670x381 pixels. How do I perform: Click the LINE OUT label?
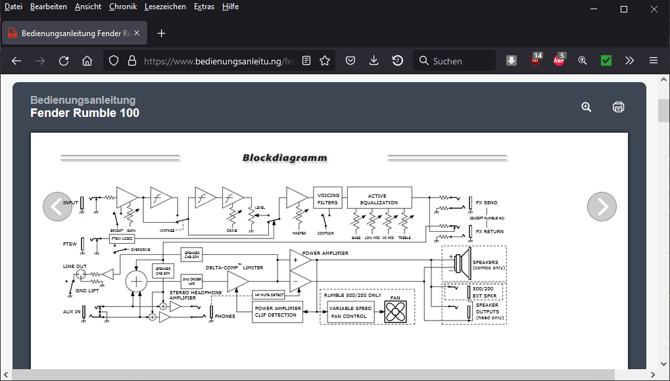tap(75, 266)
